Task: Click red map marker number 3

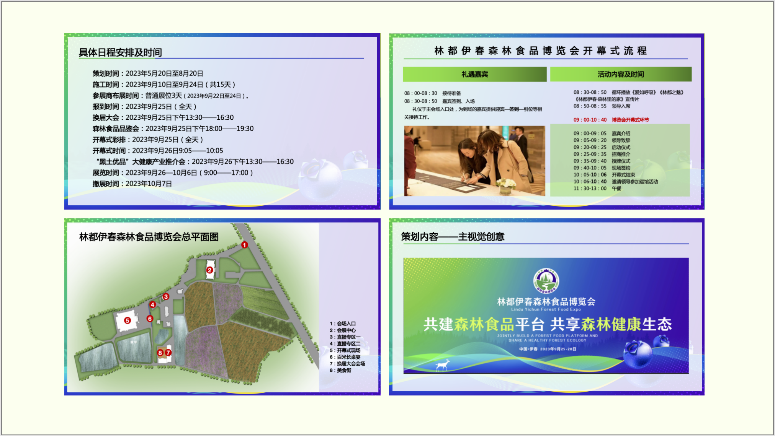Action: [166, 297]
